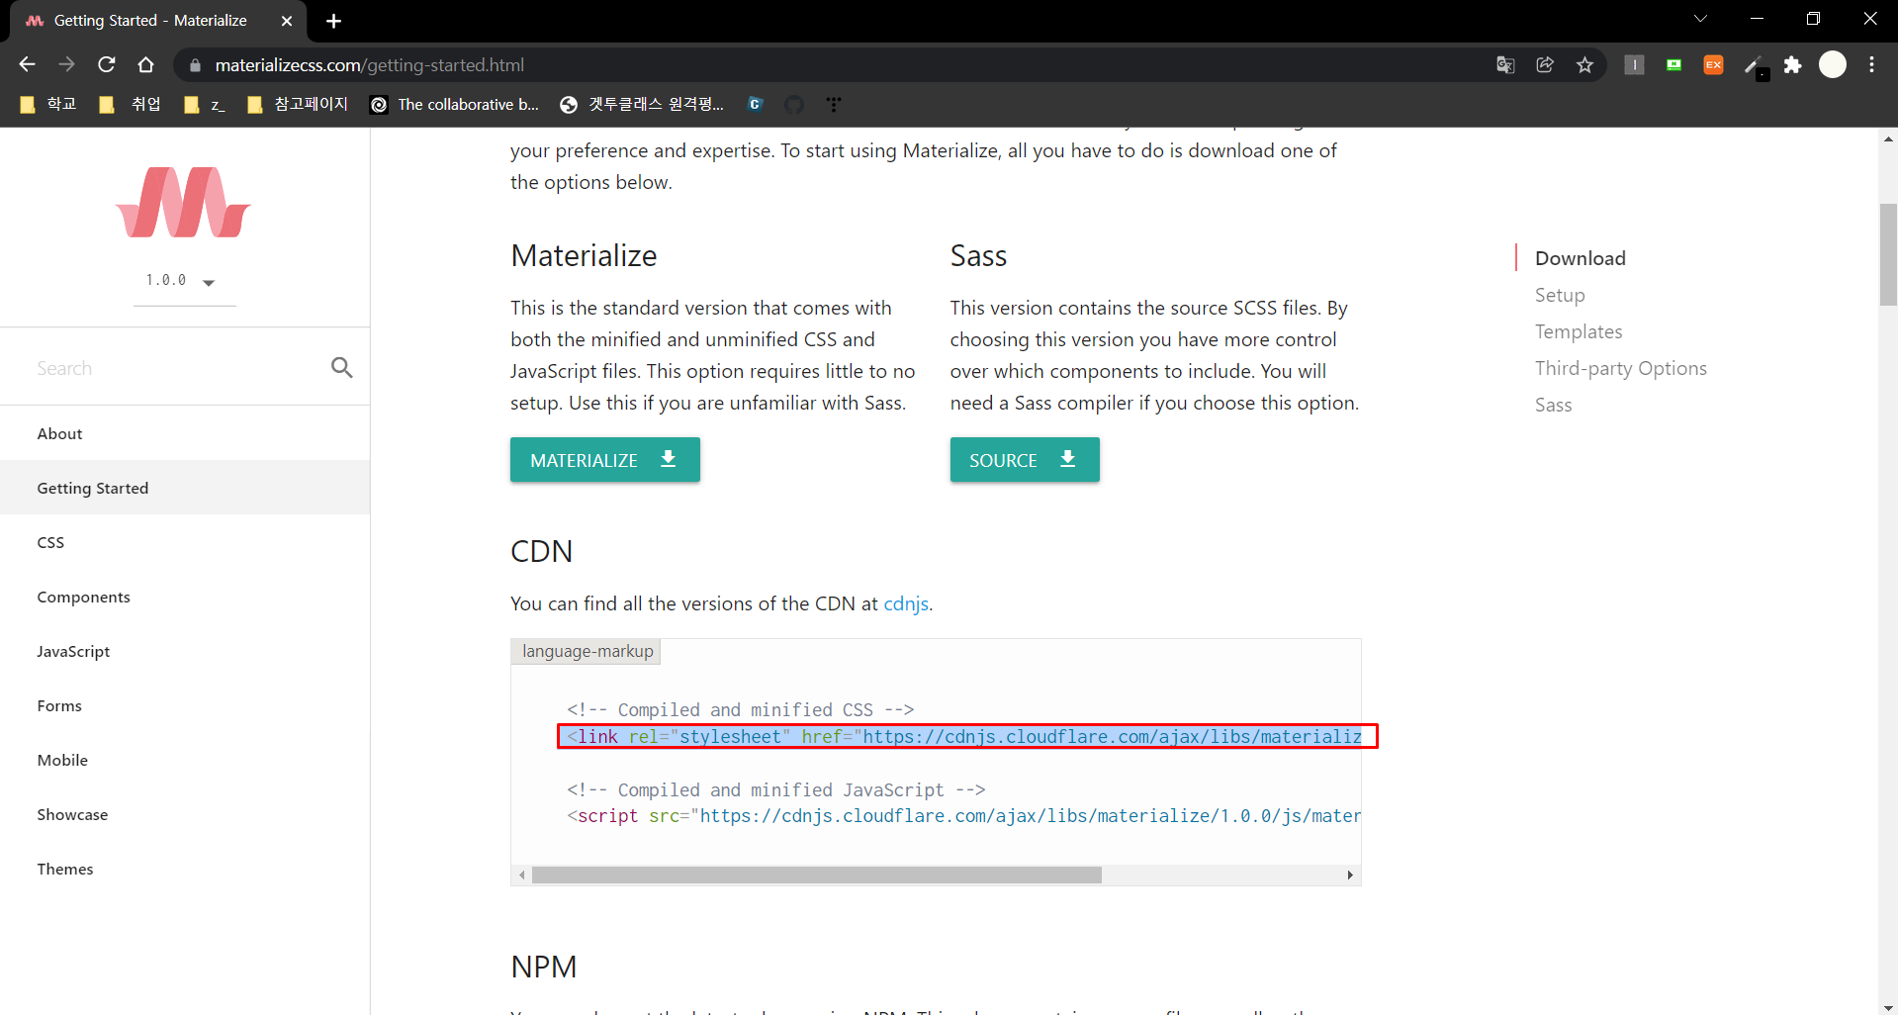Click the code block scroll-left arrow
The image size is (1898, 1015).
[x=522, y=876]
